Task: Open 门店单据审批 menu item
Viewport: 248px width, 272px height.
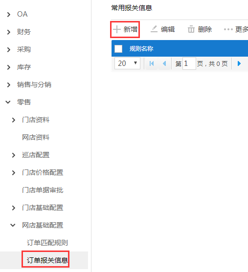Action: pos(43,190)
